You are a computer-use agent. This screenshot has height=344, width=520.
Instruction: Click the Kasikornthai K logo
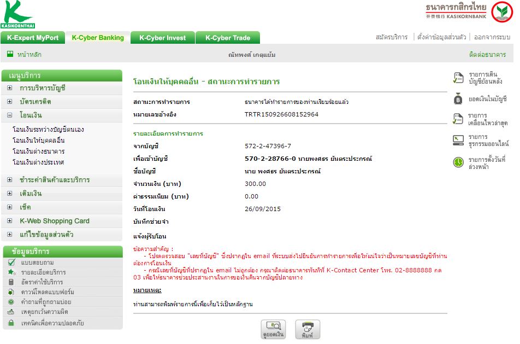pyautogui.click(x=17, y=15)
